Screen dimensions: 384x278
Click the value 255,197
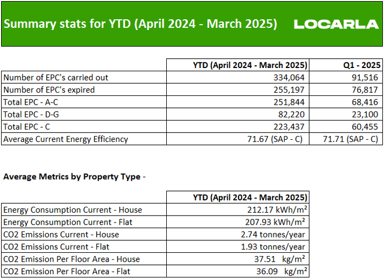click(x=289, y=90)
